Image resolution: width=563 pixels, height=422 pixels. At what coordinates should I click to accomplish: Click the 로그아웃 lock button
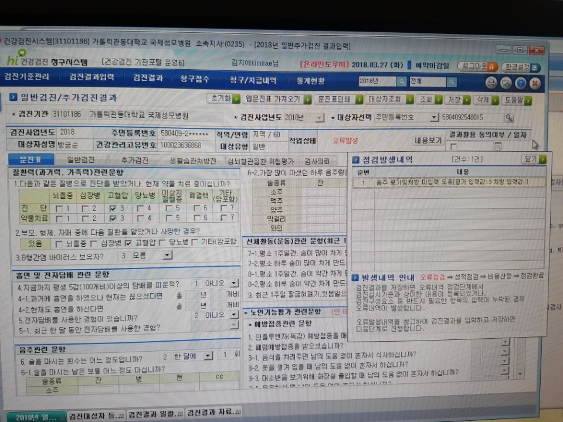click(x=477, y=66)
